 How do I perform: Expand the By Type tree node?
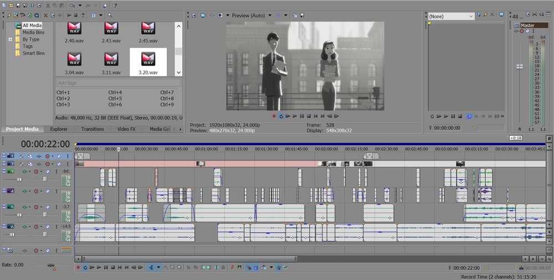tap(10, 39)
